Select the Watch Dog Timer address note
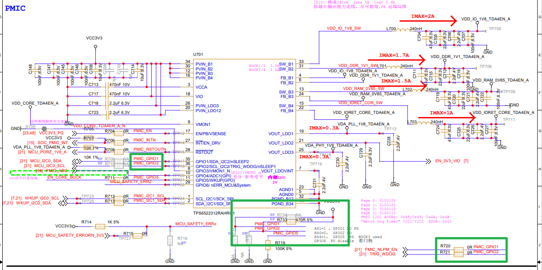Image resolution: width=542 pixels, height=270 pixels. click(x=406, y=221)
